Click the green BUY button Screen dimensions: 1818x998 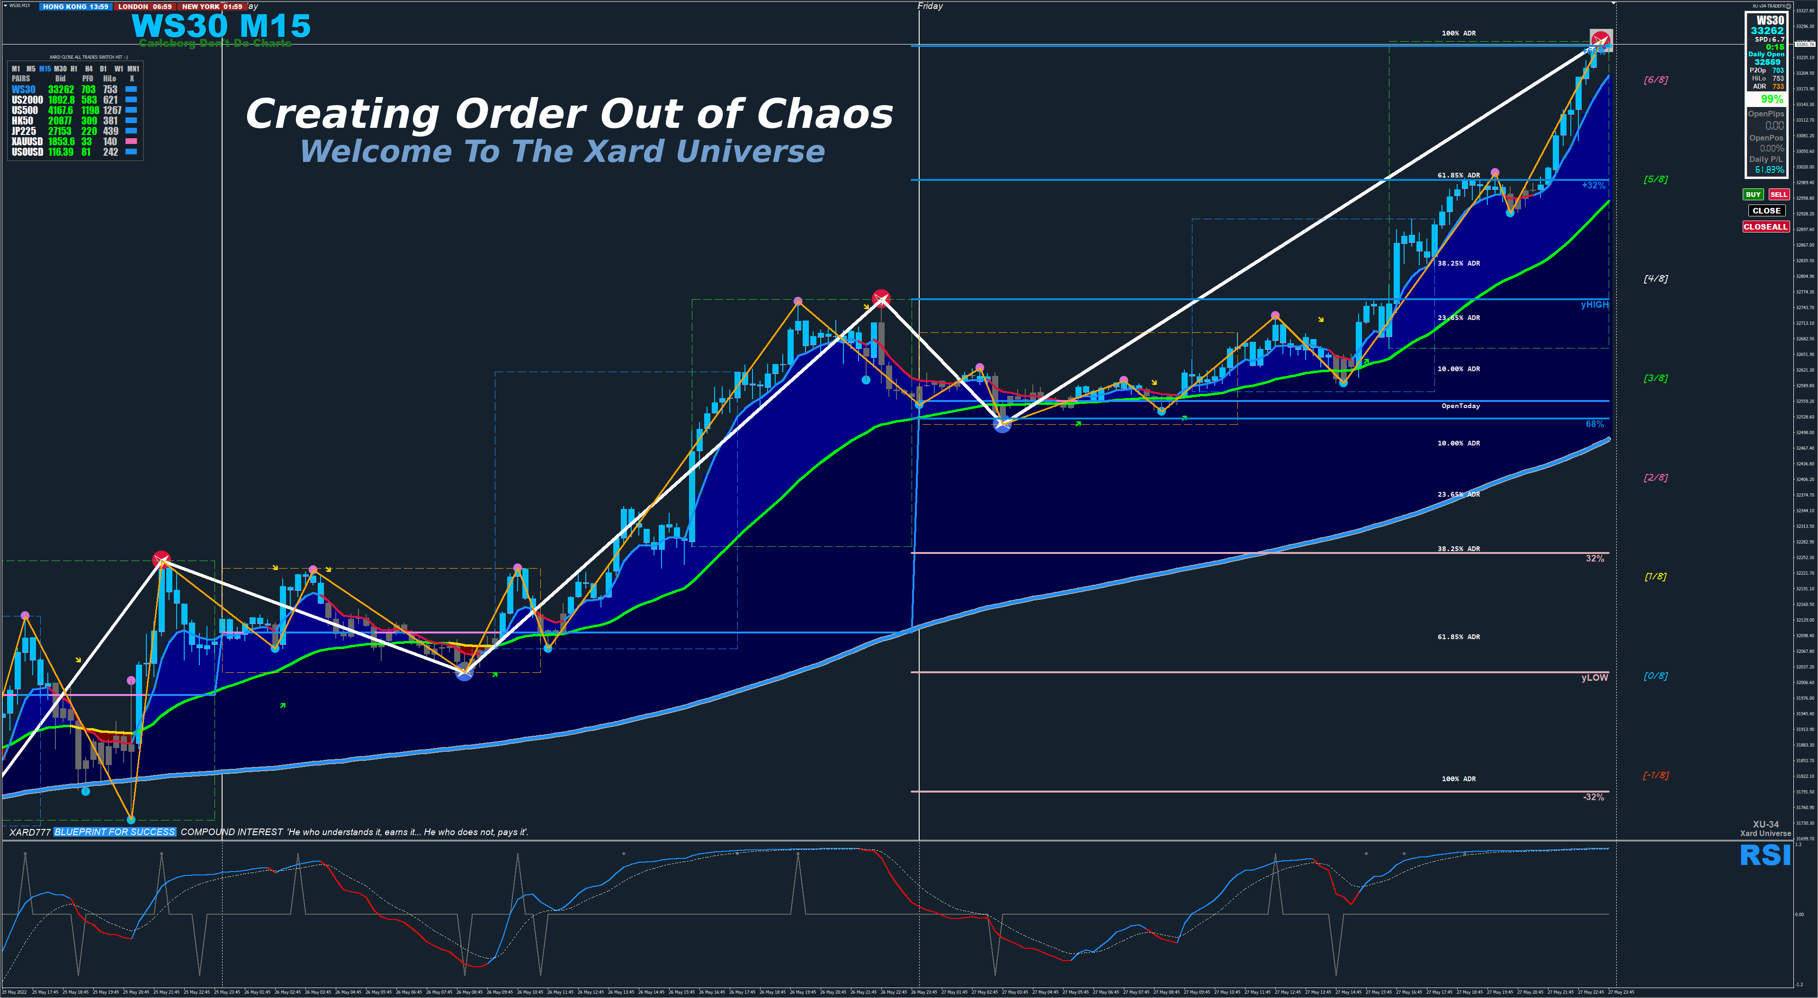[x=1753, y=195]
